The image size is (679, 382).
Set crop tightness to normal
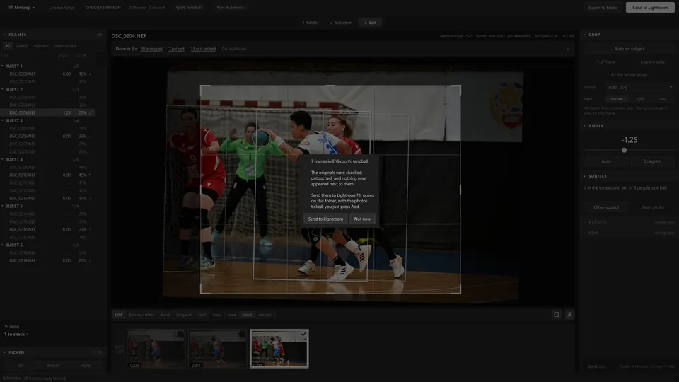(617, 99)
